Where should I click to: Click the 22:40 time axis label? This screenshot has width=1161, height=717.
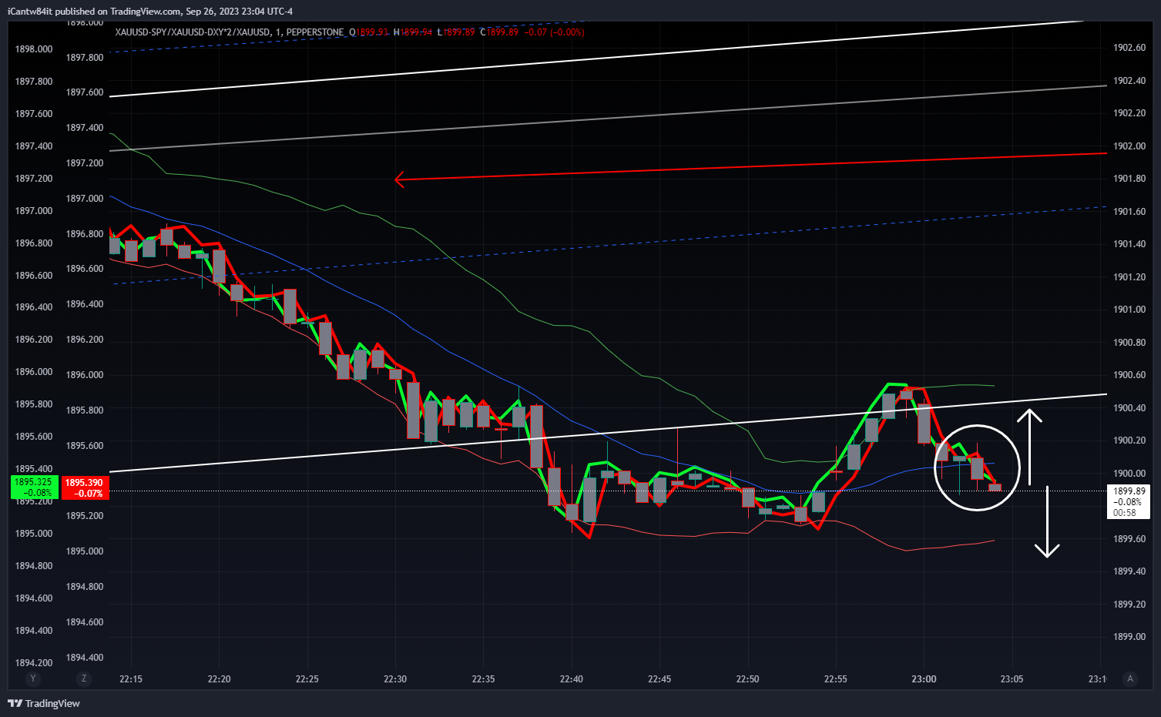(x=572, y=679)
